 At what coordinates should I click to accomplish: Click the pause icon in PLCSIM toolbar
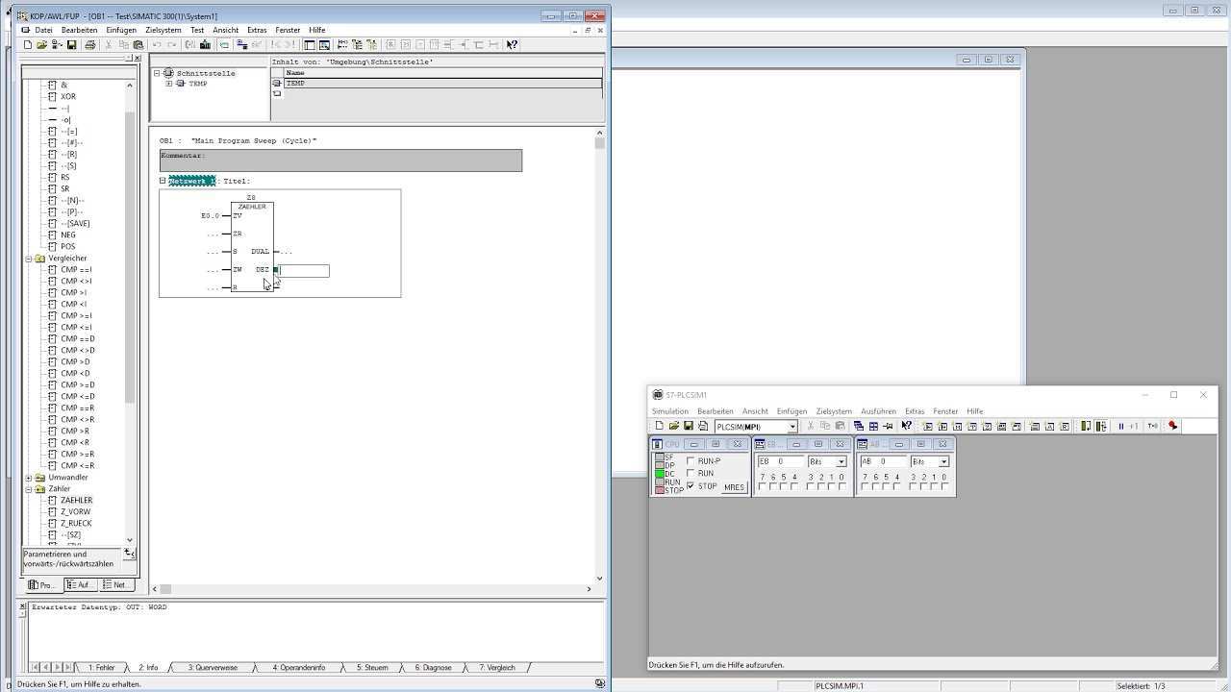(x=1120, y=427)
